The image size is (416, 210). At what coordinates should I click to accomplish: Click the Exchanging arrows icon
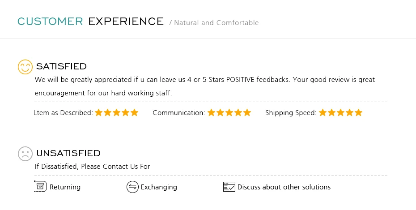click(132, 187)
